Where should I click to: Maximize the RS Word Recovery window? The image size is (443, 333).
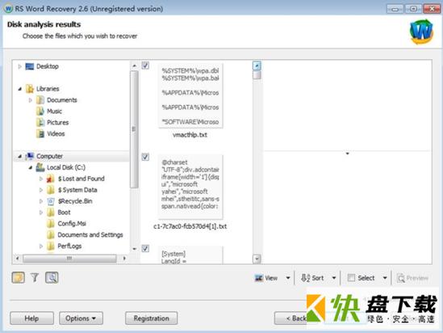[413, 9]
